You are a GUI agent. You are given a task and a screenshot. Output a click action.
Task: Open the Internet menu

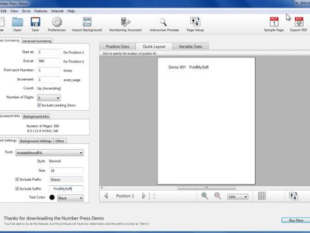coord(57,11)
